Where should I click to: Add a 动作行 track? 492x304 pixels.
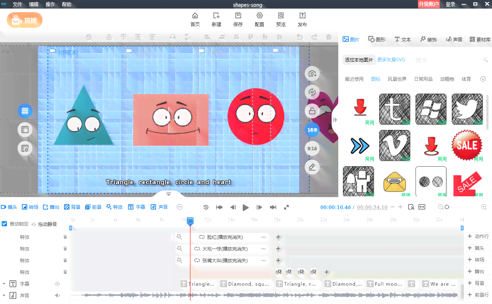point(478,236)
